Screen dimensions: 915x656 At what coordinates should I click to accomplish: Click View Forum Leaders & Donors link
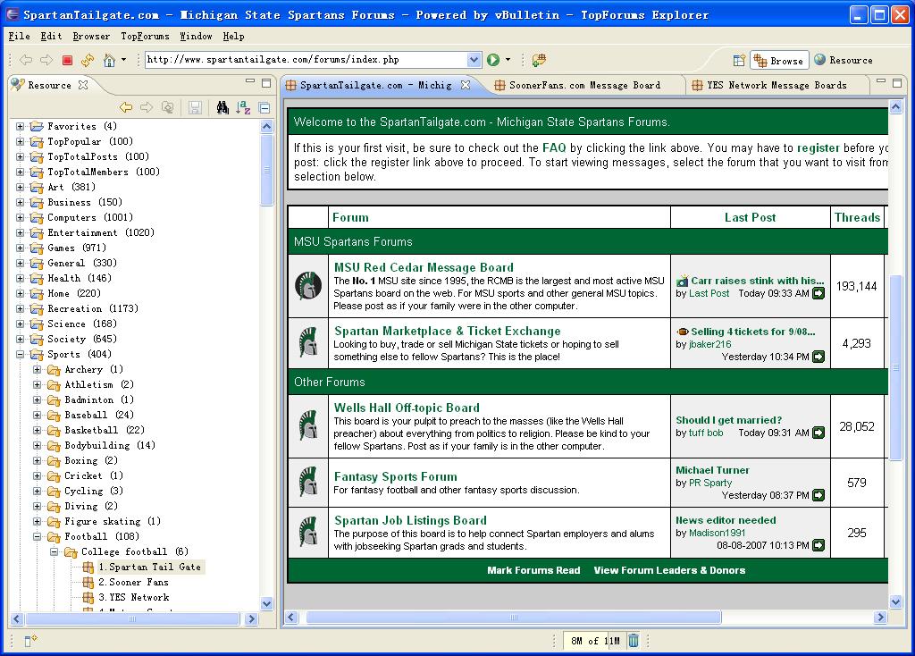[669, 570]
